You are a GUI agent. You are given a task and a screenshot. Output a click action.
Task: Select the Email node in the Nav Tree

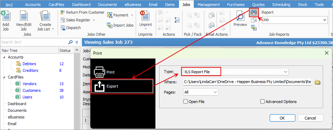click(12, 124)
